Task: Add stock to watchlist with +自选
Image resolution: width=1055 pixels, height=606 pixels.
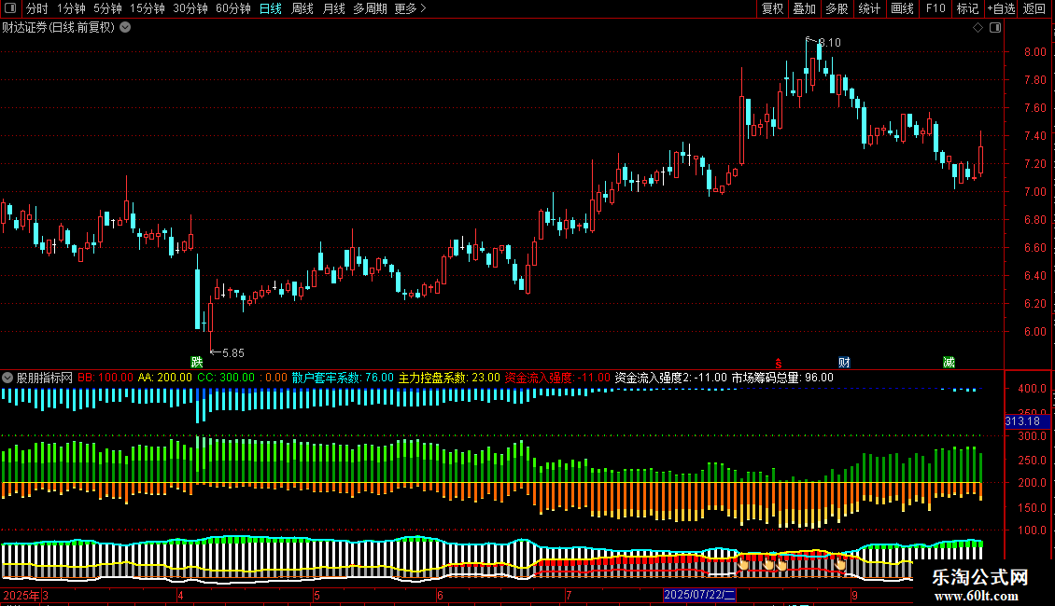Action: [1001, 8]
